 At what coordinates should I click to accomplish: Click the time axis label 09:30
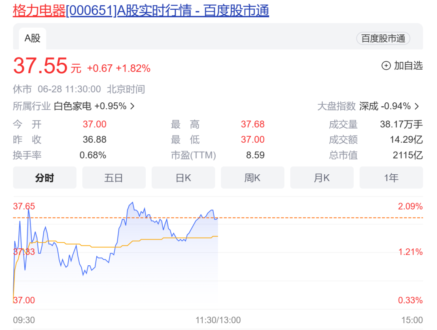pos(24,320)
